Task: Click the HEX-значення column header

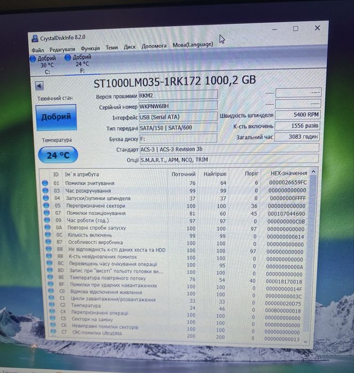Action: tap(289, 173)
